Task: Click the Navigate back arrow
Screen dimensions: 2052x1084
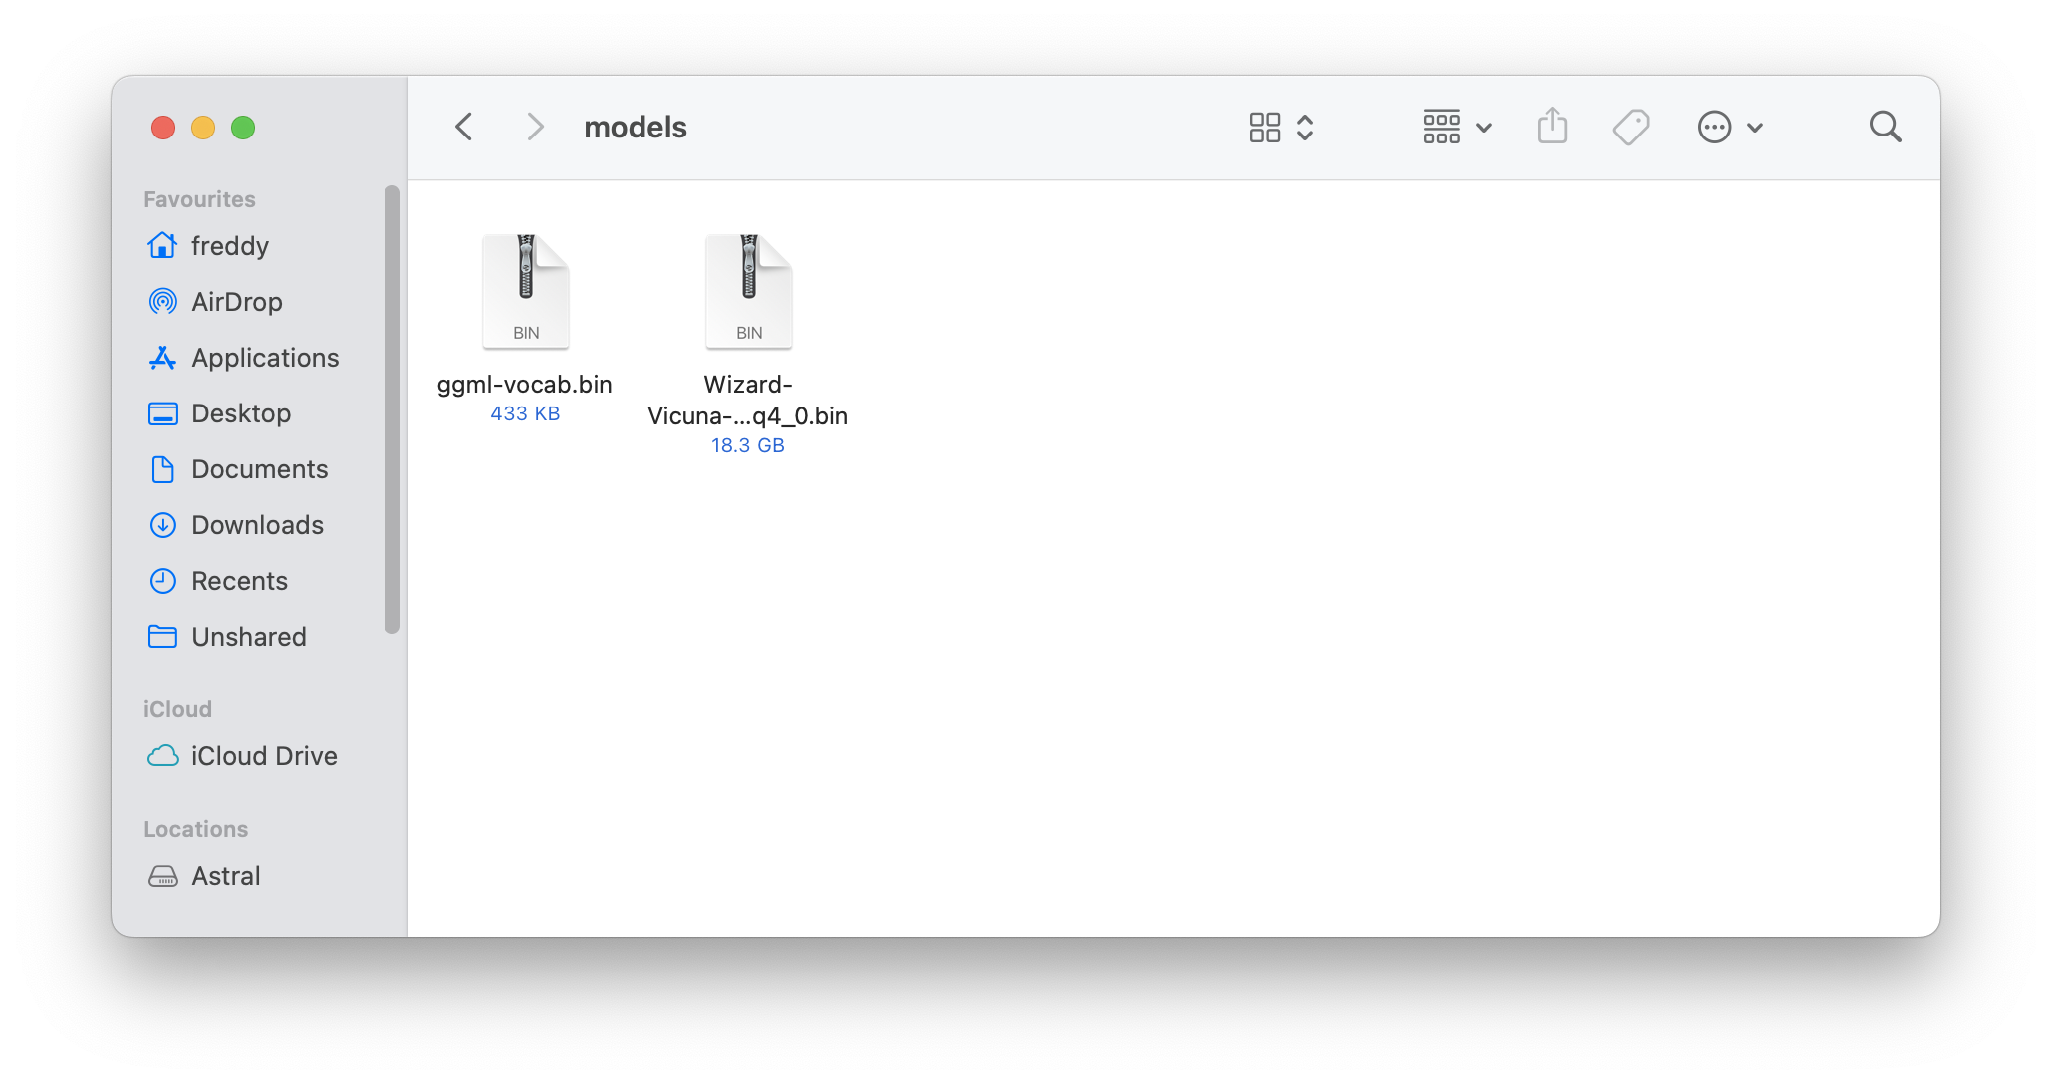Action: pos(468,127)
